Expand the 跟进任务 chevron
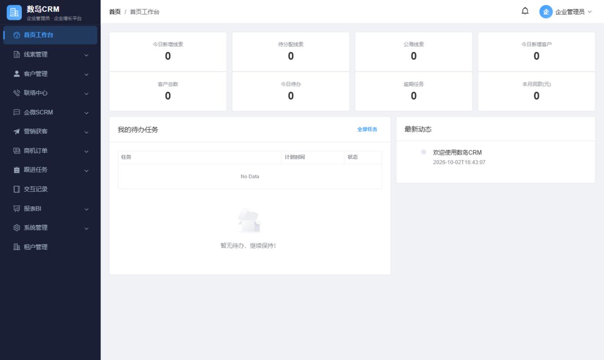Viewport: 604px width, 360px height. 87,170
